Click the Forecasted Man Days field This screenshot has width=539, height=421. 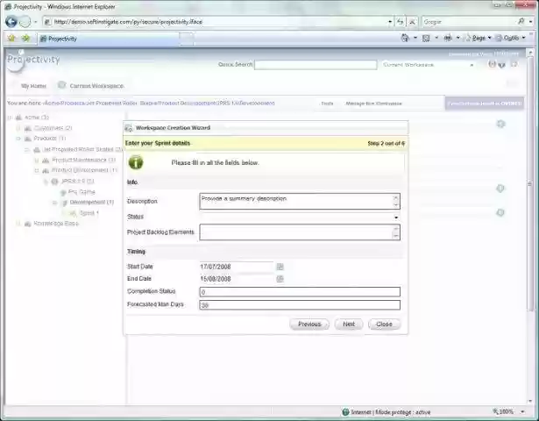pyautogui.click(x=300, y=305)
